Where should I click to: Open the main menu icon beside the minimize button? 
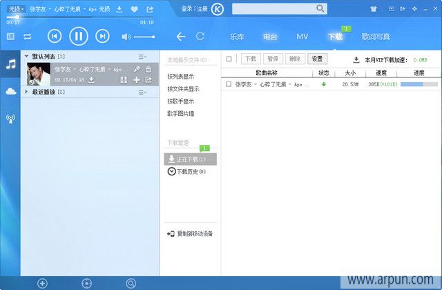tap(414, 9)
